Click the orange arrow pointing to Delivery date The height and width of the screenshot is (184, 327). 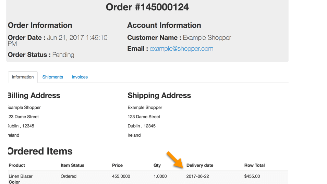tap(175, 160)
